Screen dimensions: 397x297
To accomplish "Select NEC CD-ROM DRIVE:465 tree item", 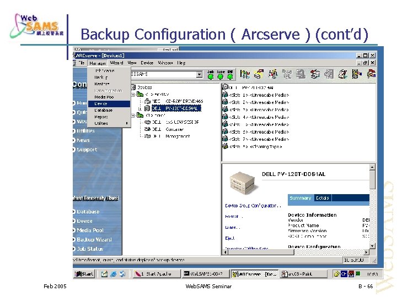I will (178, 101).
